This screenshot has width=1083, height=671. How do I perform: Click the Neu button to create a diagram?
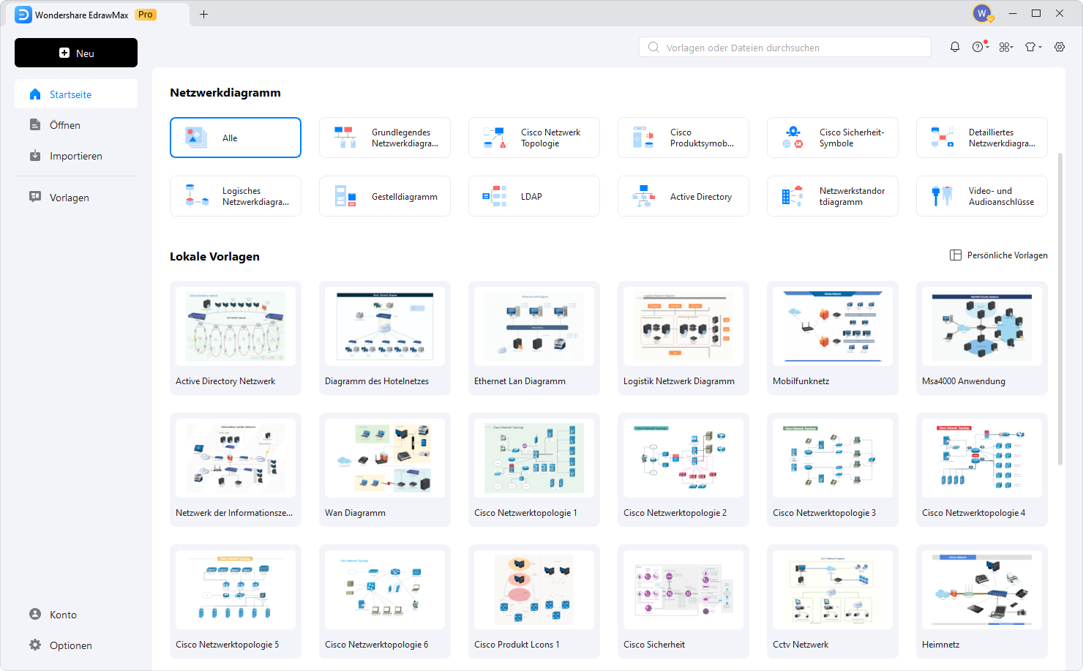click(x=76, y=53)
